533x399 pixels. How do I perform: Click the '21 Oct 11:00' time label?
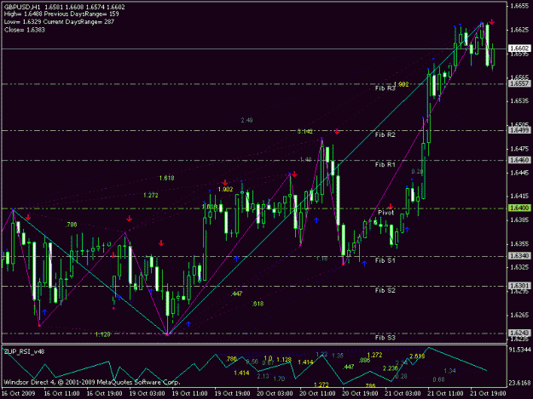click(446, 394)
